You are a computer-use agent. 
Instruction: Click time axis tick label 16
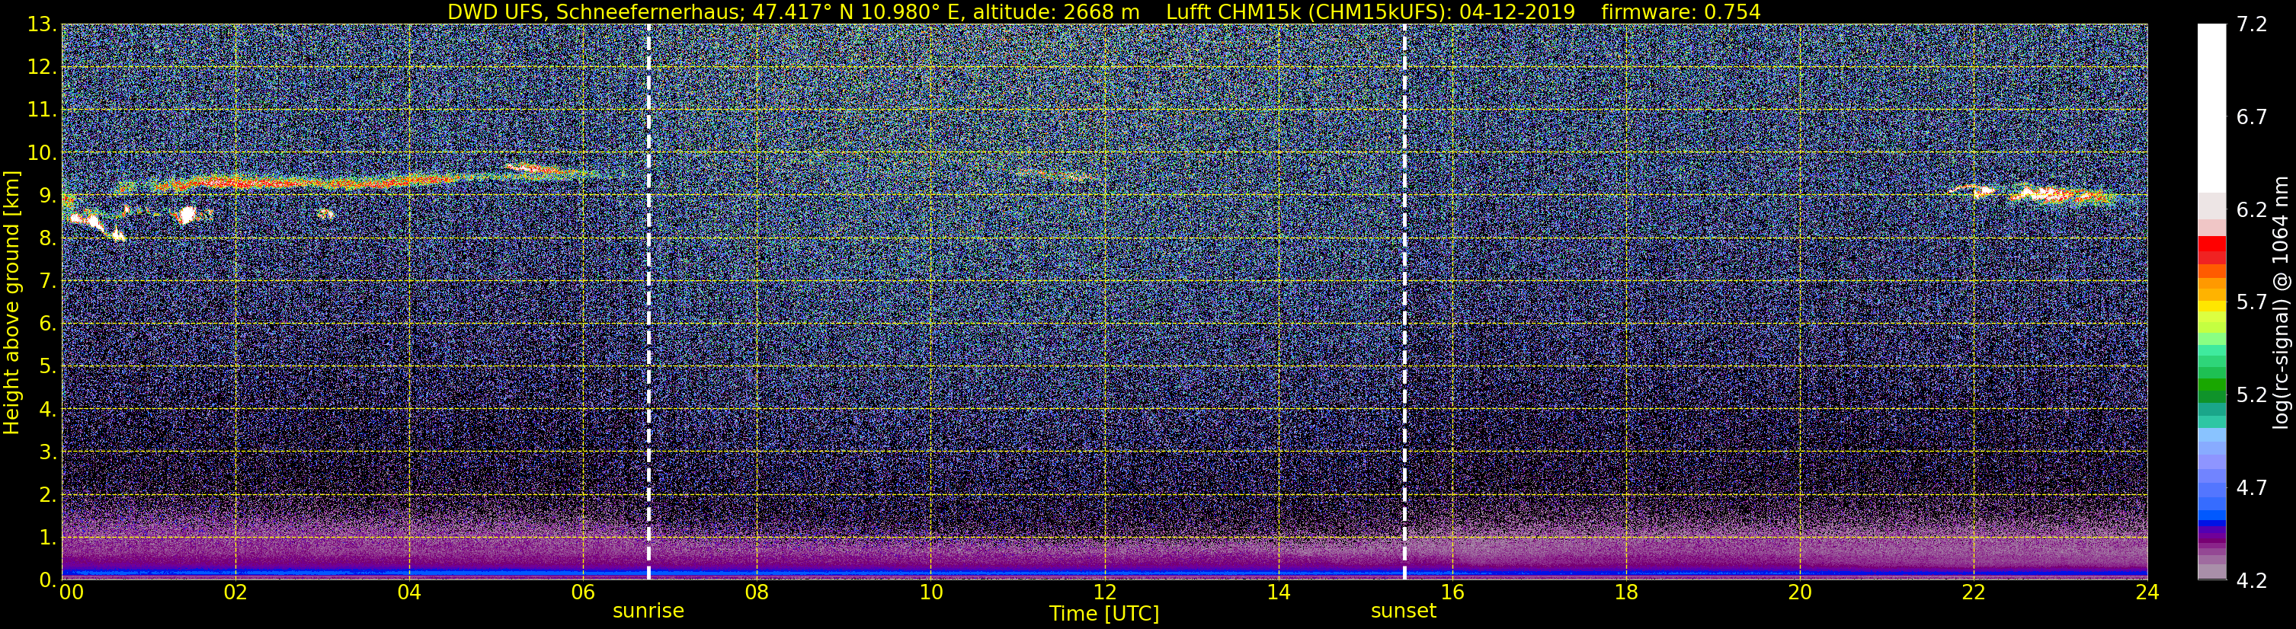(x=1452, y=593)
